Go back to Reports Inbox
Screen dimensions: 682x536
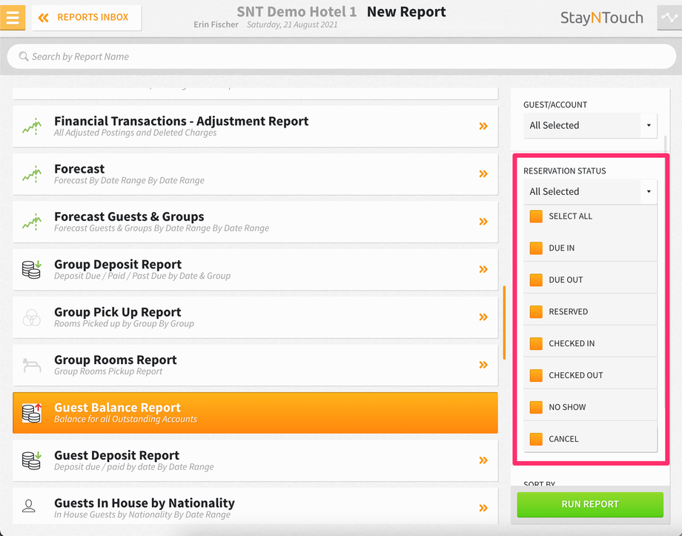87,17
